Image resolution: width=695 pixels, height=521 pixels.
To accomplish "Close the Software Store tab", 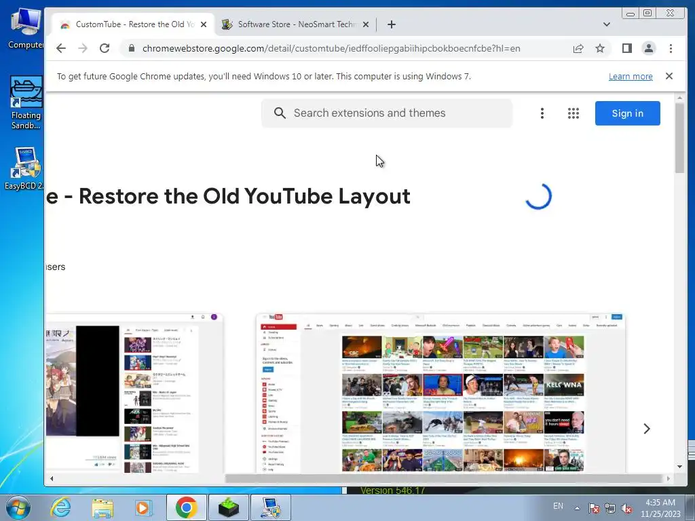I will click(x=366, y=24).
